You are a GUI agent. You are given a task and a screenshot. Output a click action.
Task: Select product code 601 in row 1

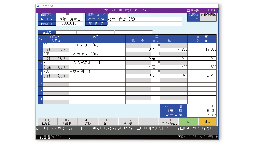(56, 45)
